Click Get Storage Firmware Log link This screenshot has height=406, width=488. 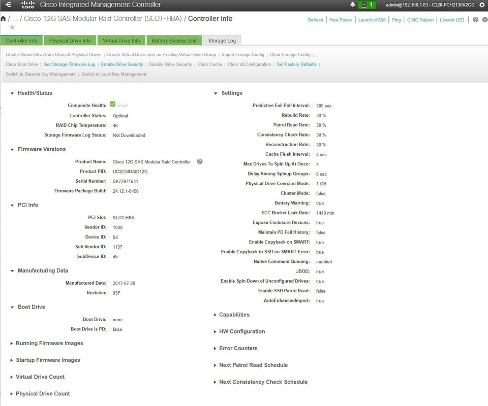pyautogui.click(x=70, y=64)
